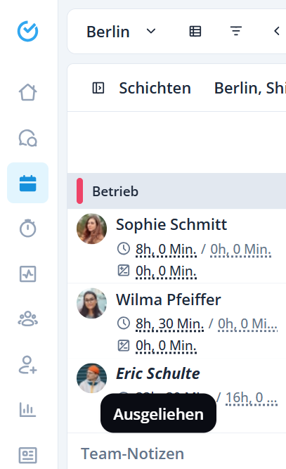
Task: Click the red Betrieb color marker
Action: (x=80, y=191)
